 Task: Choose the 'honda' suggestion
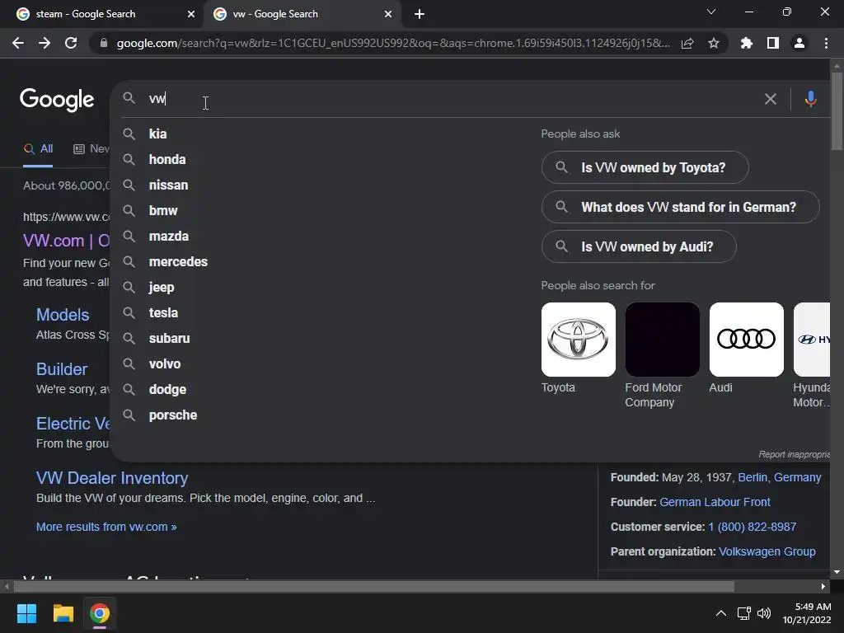pos(166,159)
